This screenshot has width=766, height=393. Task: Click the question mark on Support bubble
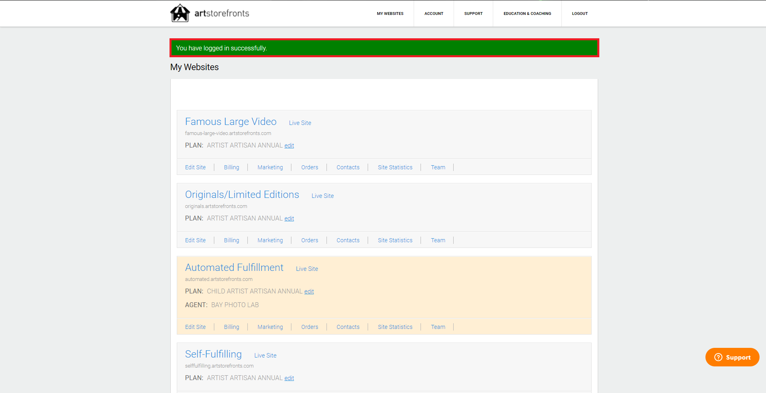719,357
